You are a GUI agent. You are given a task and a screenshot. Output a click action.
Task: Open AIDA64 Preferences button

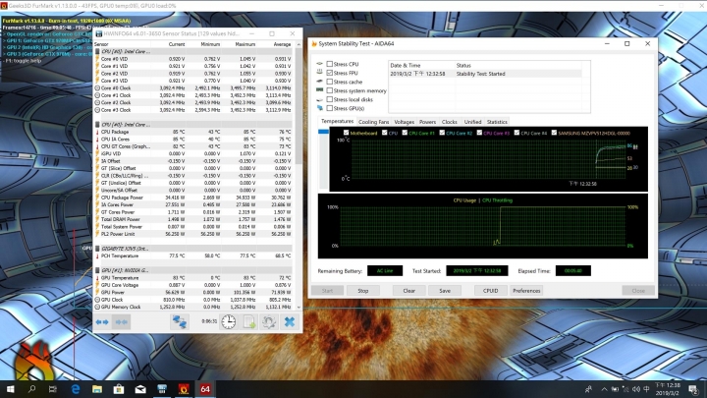pos(526,291)
